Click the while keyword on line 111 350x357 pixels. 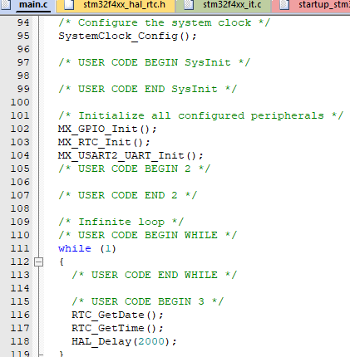pyautogui.click(x=75, y=248)
